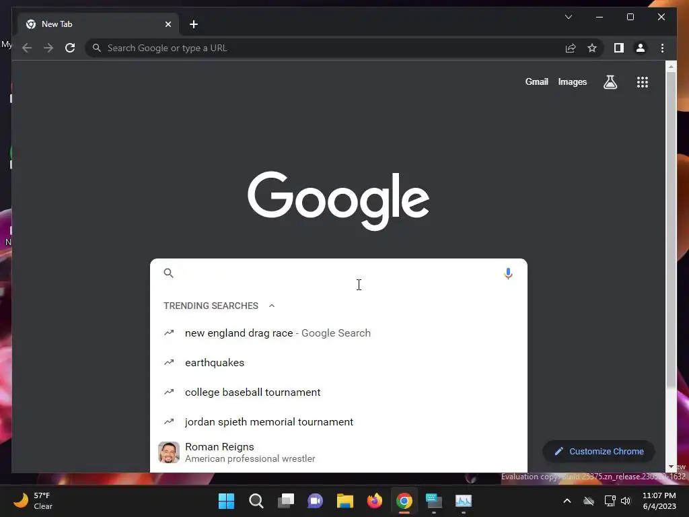Start voice search with microphone
The height and width of the screenshot is (517, 689).
pyautogui.click(x=508, y=273)
